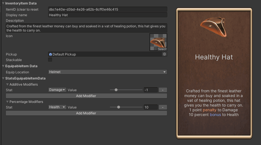Click the ItemID text field
Viewport: 261px width, 145px height.
(107, 9)
